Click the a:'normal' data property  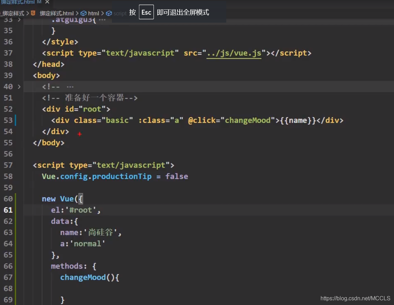point(83,244)
